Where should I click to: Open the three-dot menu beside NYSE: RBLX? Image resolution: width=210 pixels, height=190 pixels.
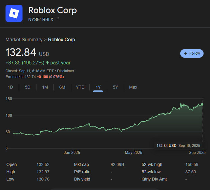pyautogui.click(x=58, y=19)
